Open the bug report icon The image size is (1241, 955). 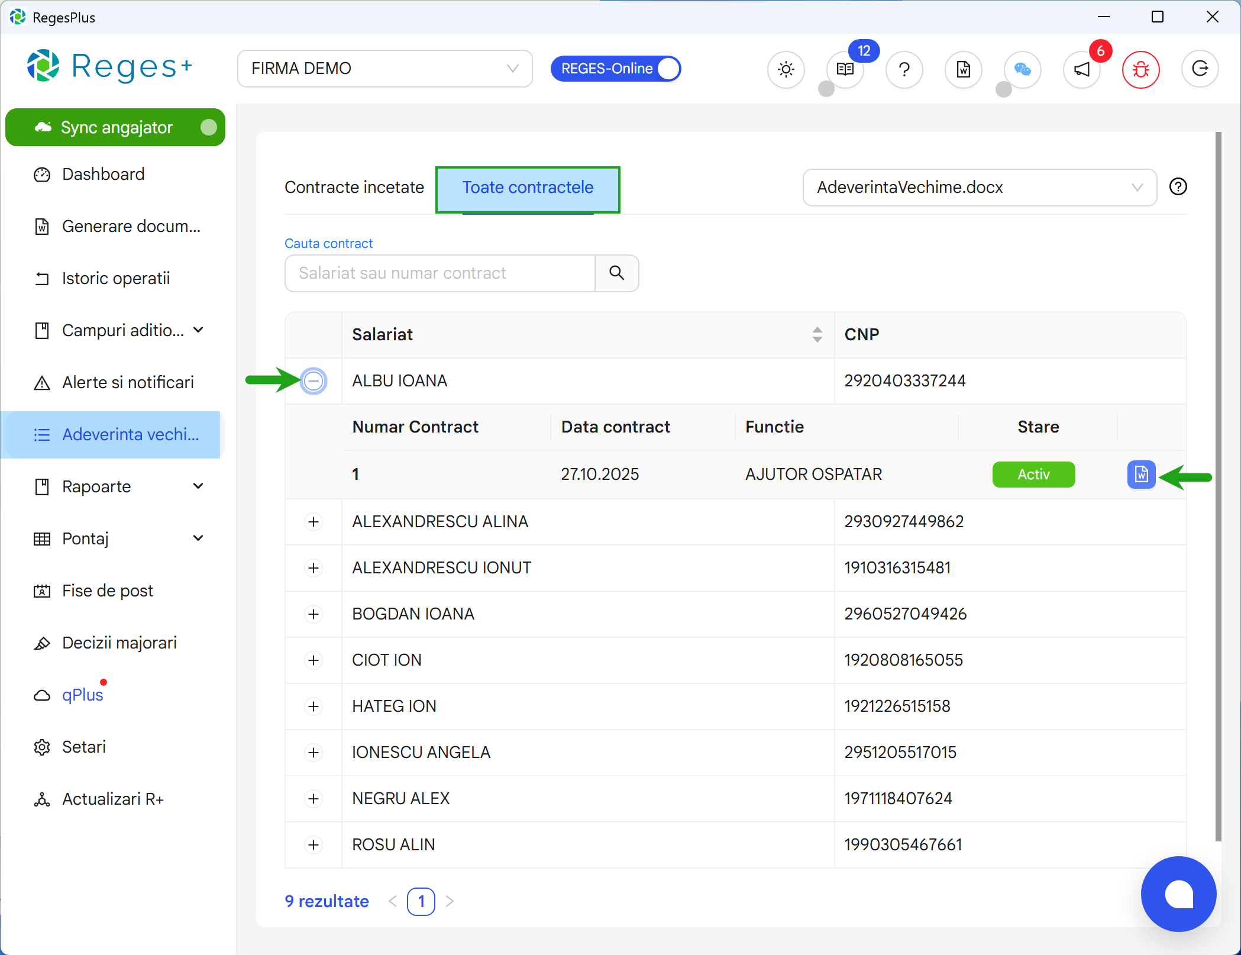click(1140, 69)
